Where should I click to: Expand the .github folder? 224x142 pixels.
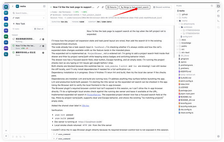tap(177, 14)
